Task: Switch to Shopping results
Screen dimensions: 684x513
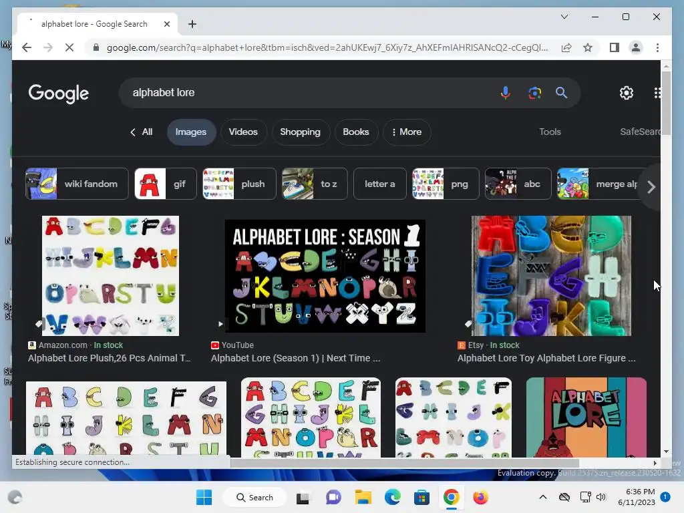Action: point(300,132)
